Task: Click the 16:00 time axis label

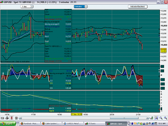Action: click(7, 114)
